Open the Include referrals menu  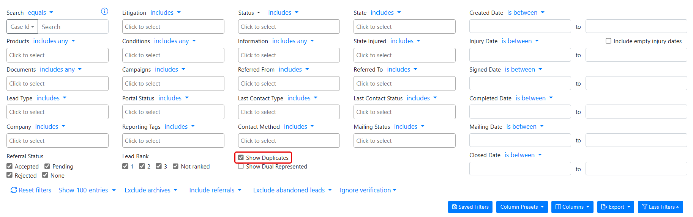point(215,190)
